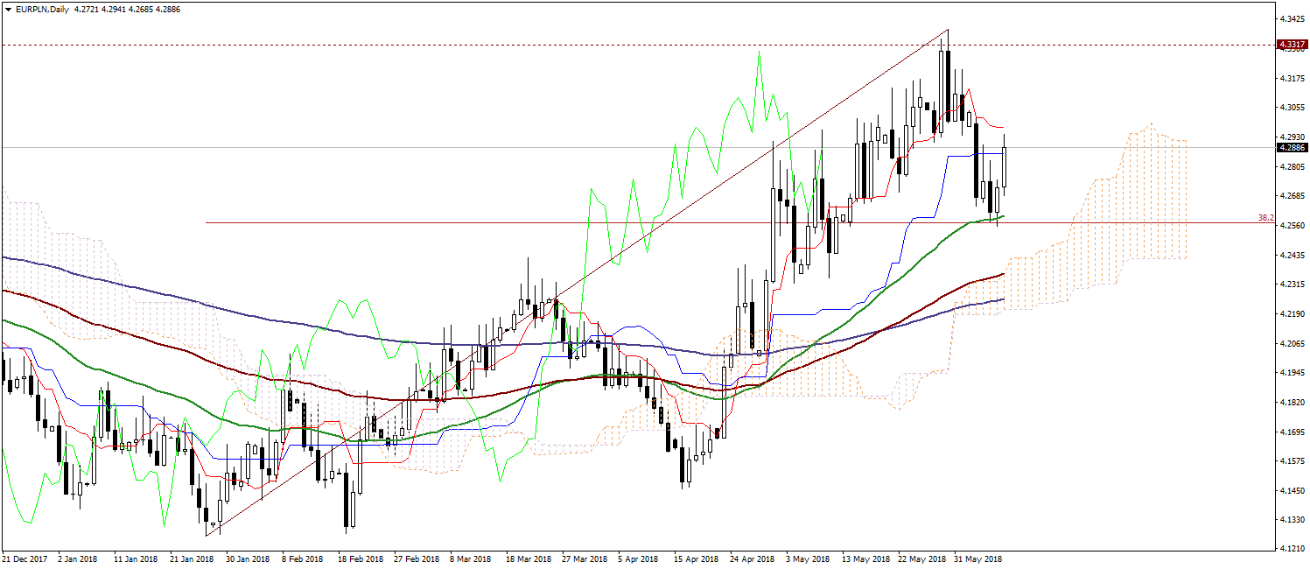Image resolution: width=1310 pixels, height=569 pixels.
Task: Click the 4.2560 price axis label
Action: point(1292,225)
